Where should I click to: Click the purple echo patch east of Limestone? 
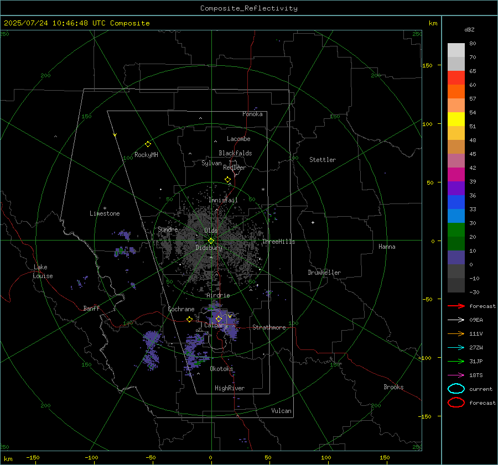coord(125,235)
